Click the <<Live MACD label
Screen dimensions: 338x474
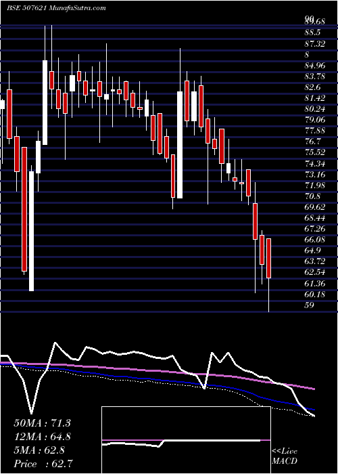285,456
